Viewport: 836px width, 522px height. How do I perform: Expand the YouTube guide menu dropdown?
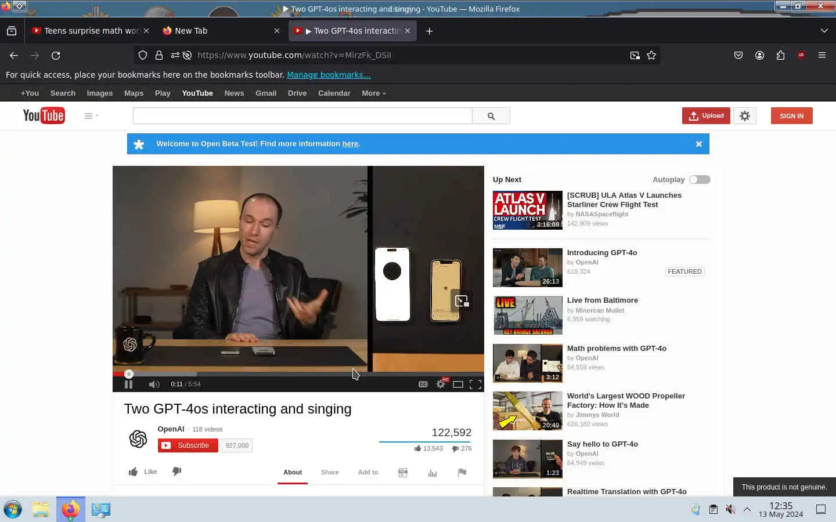click(91, 116)
